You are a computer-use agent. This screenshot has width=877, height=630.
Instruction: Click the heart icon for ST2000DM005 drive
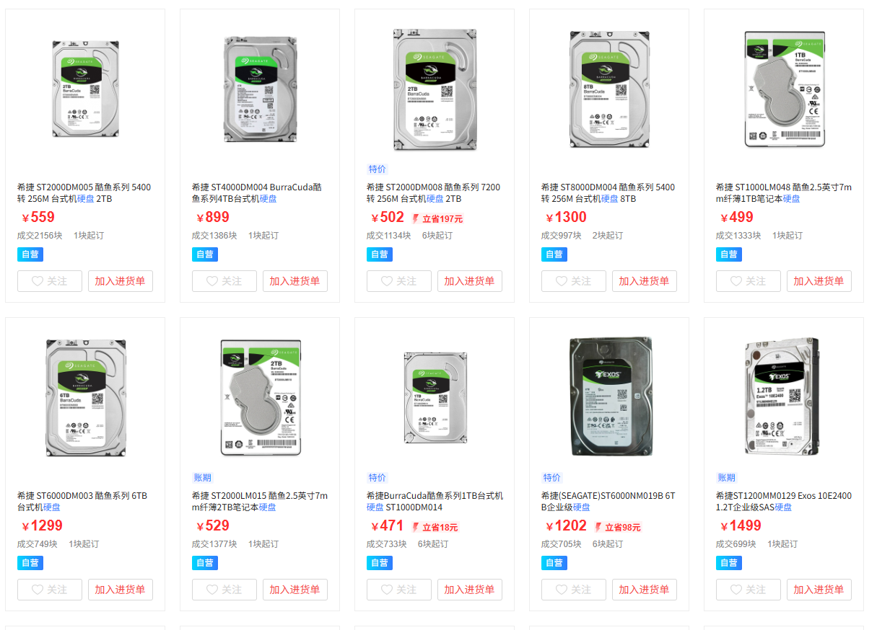click(38, 281)
